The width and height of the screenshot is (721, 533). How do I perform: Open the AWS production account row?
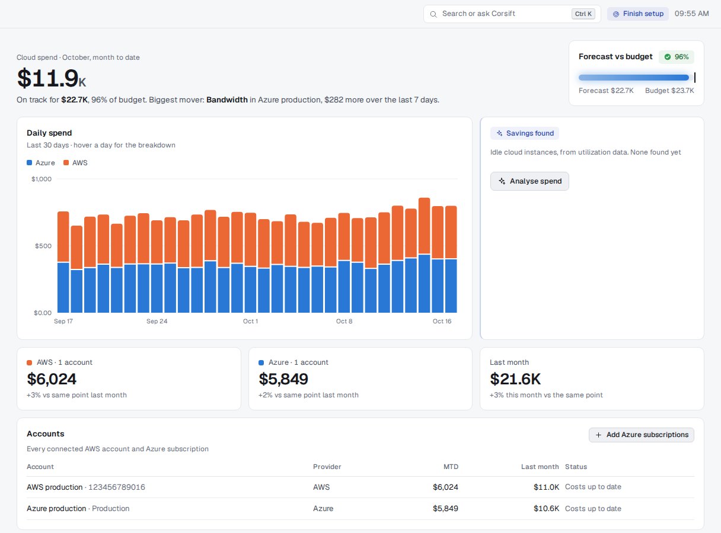[x=360, y=487]
